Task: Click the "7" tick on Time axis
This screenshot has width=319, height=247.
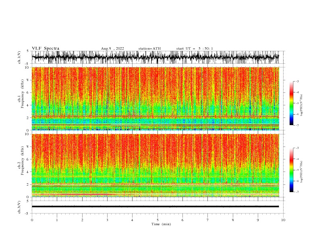Action: [208, 220]
